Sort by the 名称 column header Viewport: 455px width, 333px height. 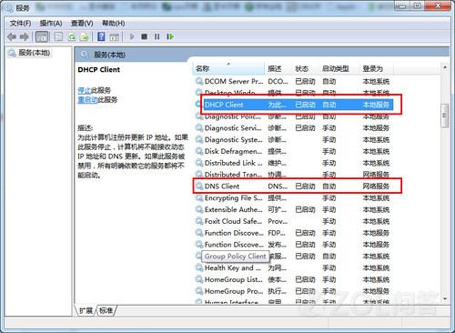tap(228, 68)
